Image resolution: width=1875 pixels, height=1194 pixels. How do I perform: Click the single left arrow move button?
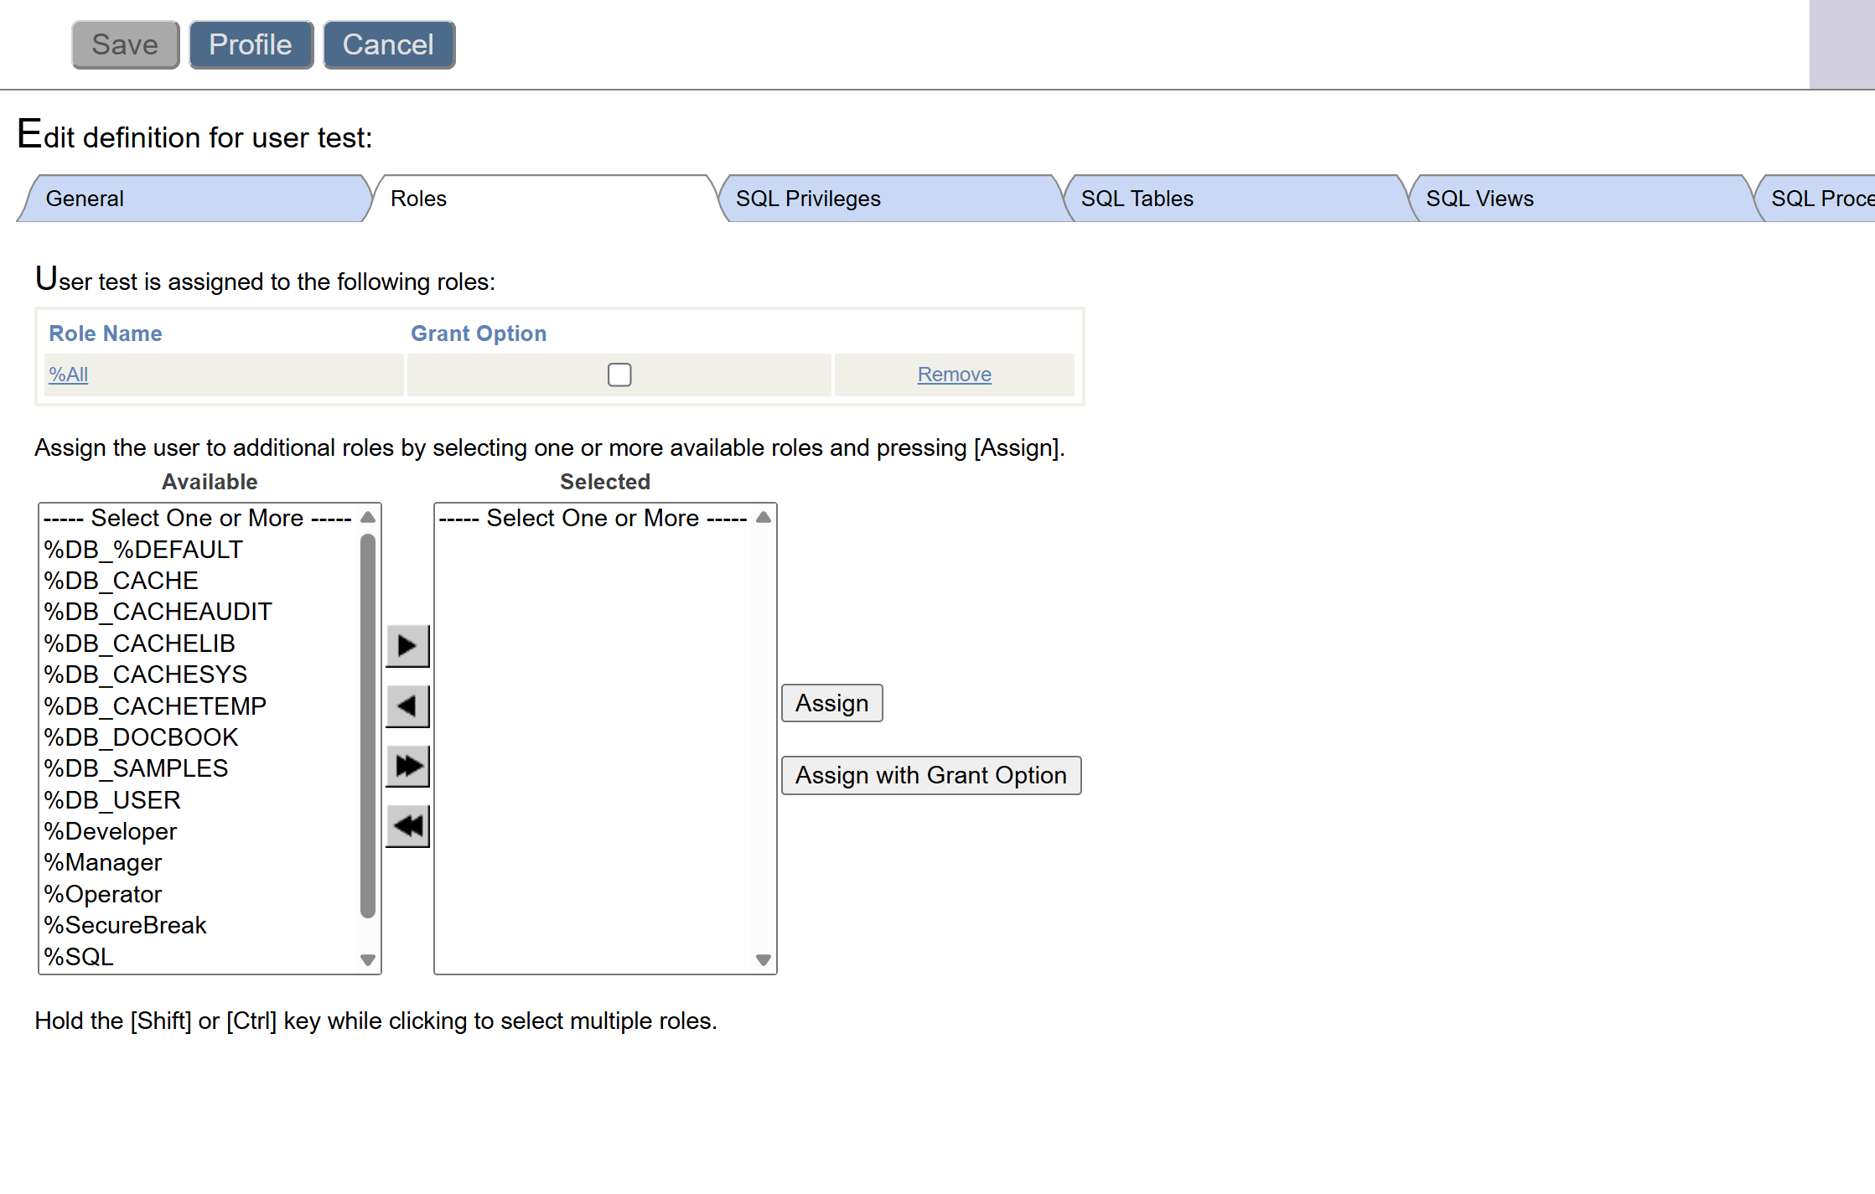pos(407,706)
